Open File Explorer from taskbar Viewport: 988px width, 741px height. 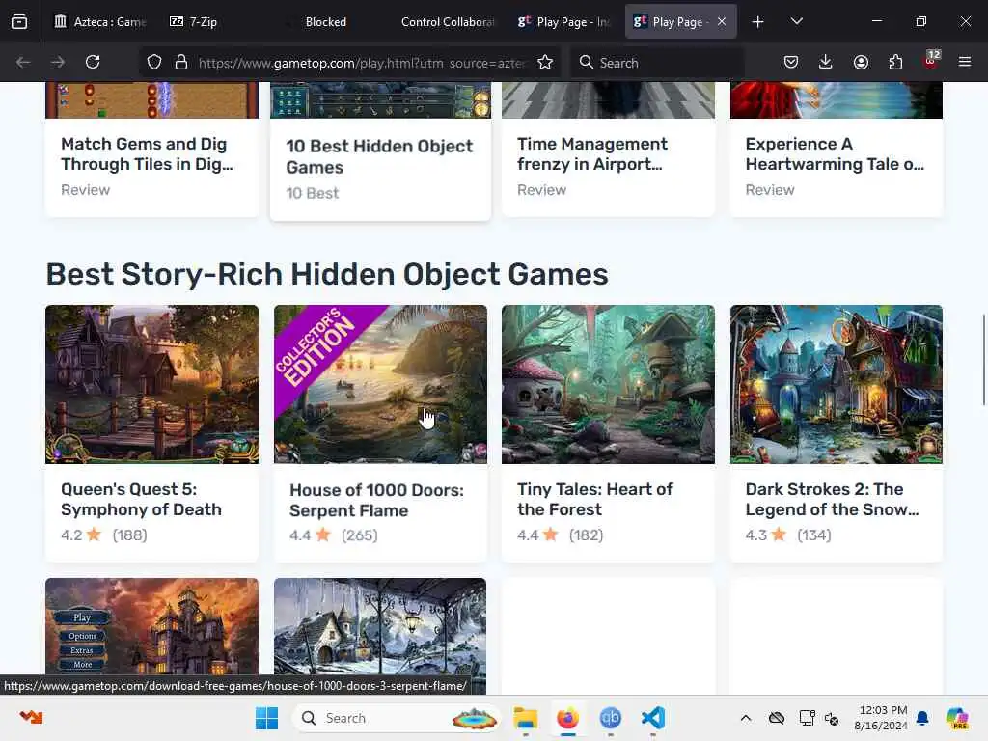pyautogui.click(x=525, y=718)
